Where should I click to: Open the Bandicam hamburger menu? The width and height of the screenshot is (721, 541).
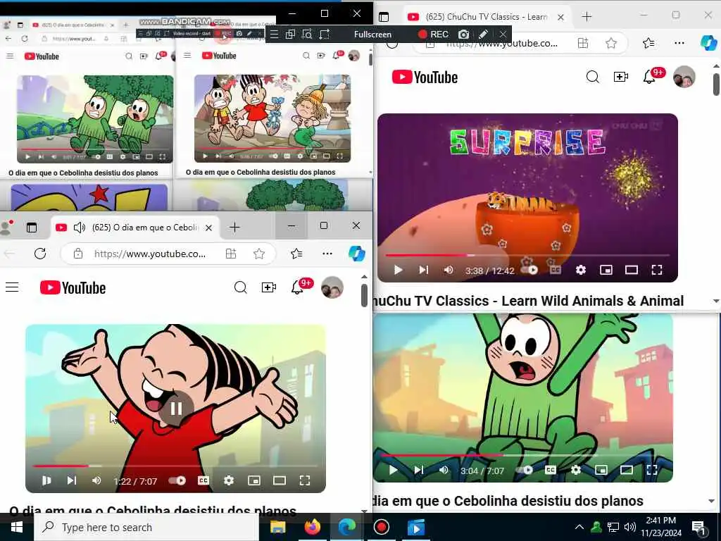pos(274,35)
